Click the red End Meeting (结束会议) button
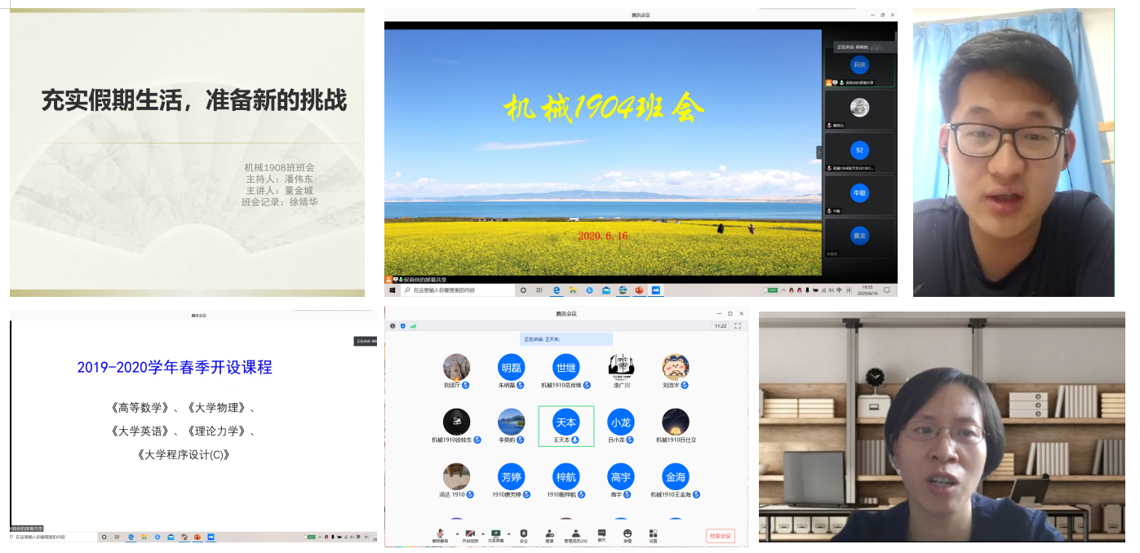Screen dimensions: 1140x553 click(720, 536)
